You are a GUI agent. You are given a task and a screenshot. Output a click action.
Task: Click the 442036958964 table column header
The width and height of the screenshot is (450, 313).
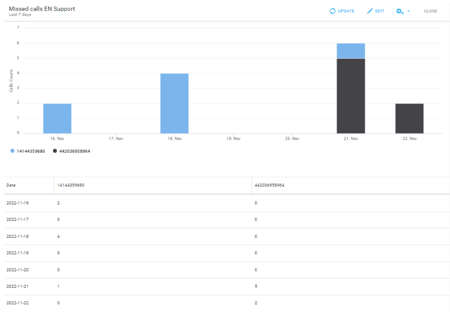tap(270, 185)
